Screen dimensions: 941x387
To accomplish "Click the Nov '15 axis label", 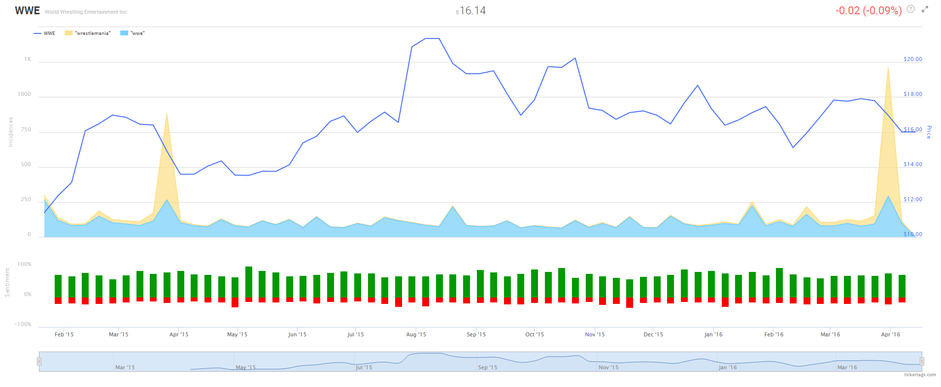I will tap(595, 334).
